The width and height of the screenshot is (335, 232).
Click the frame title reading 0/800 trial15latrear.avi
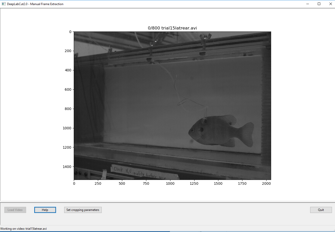172,28
